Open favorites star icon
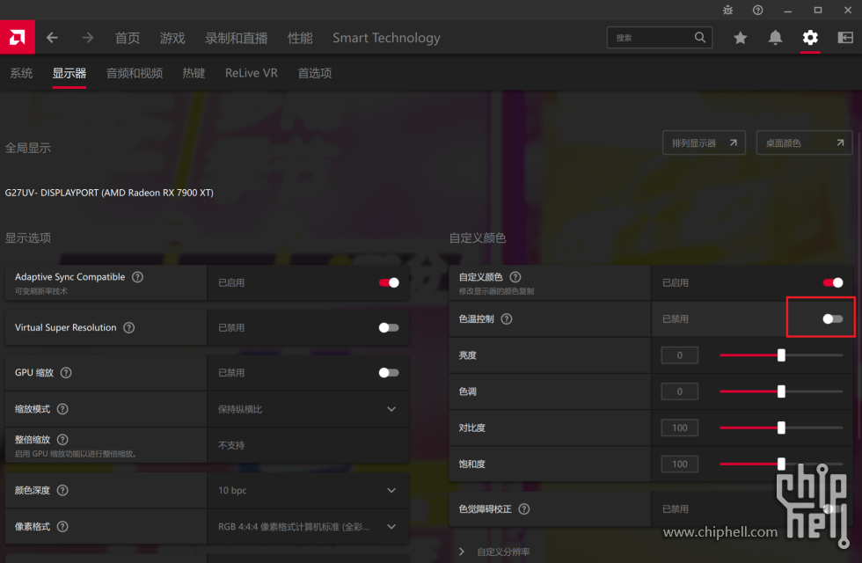The image size is (862, 563). click(x=741, y=37)
